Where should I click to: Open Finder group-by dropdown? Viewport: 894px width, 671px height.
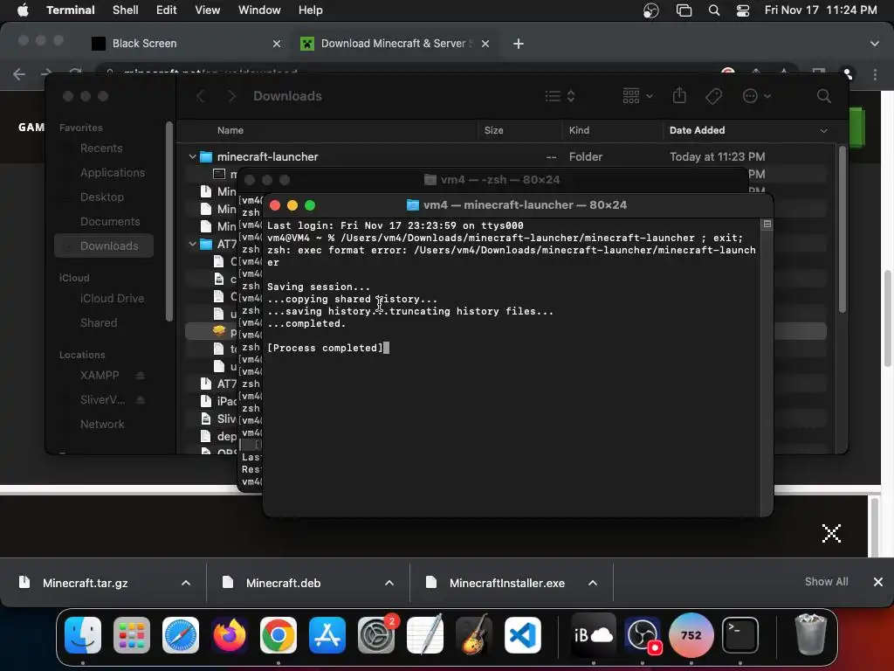point(637,96)
